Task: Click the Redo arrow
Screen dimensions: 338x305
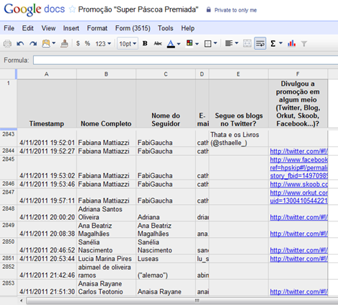Action: coord(33,44)
